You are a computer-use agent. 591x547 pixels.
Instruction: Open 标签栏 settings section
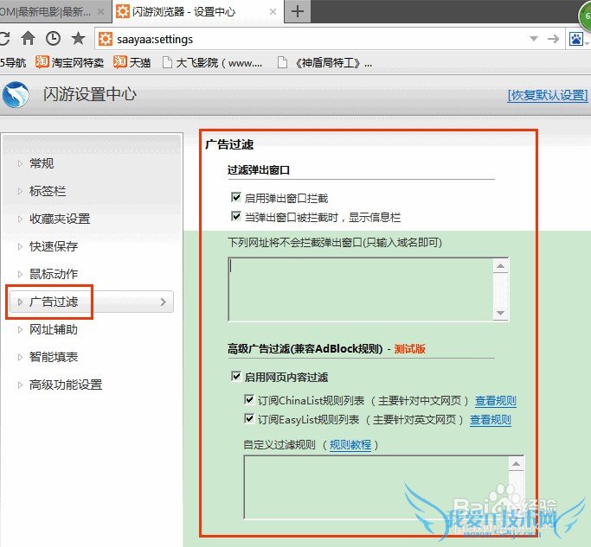48,191
